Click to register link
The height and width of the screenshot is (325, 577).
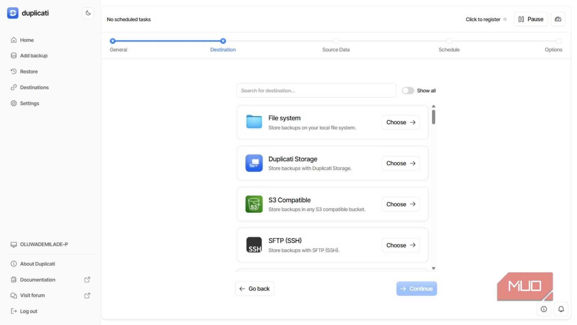[x=483, y=19]
